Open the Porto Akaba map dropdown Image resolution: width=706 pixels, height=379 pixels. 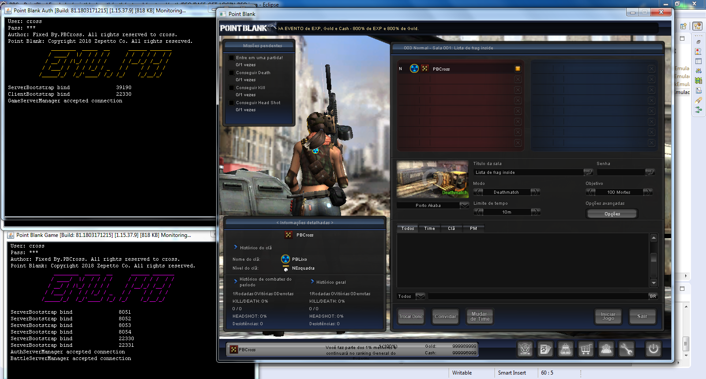(464, 205)
